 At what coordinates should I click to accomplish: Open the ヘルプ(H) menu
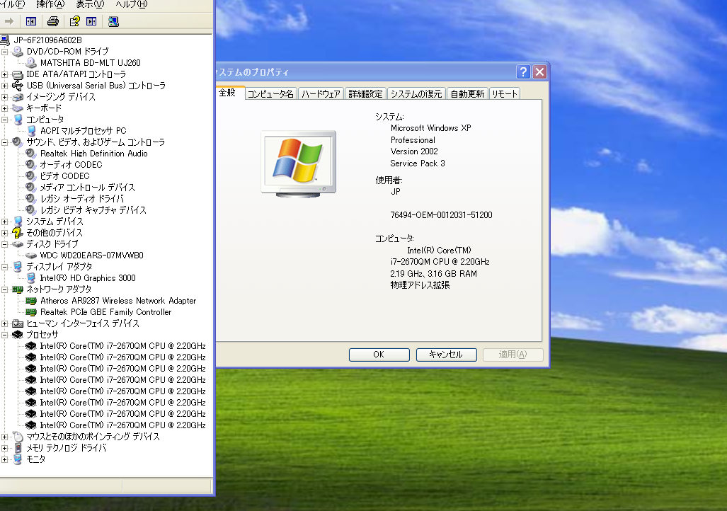pos(131,5)
